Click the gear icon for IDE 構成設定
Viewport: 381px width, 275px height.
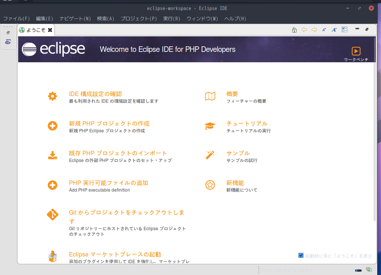pos(53,96)
